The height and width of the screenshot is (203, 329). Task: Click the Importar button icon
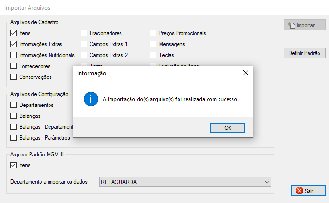(290, 25)
